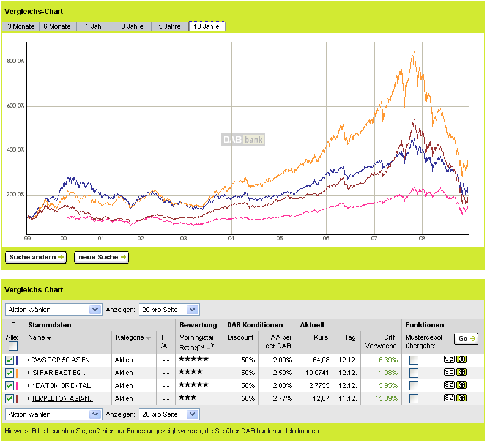The width and height of the screenshot is (487, 443).
Task: Click the up-arrow icon above the Alle label
Action: click(13, 326)
